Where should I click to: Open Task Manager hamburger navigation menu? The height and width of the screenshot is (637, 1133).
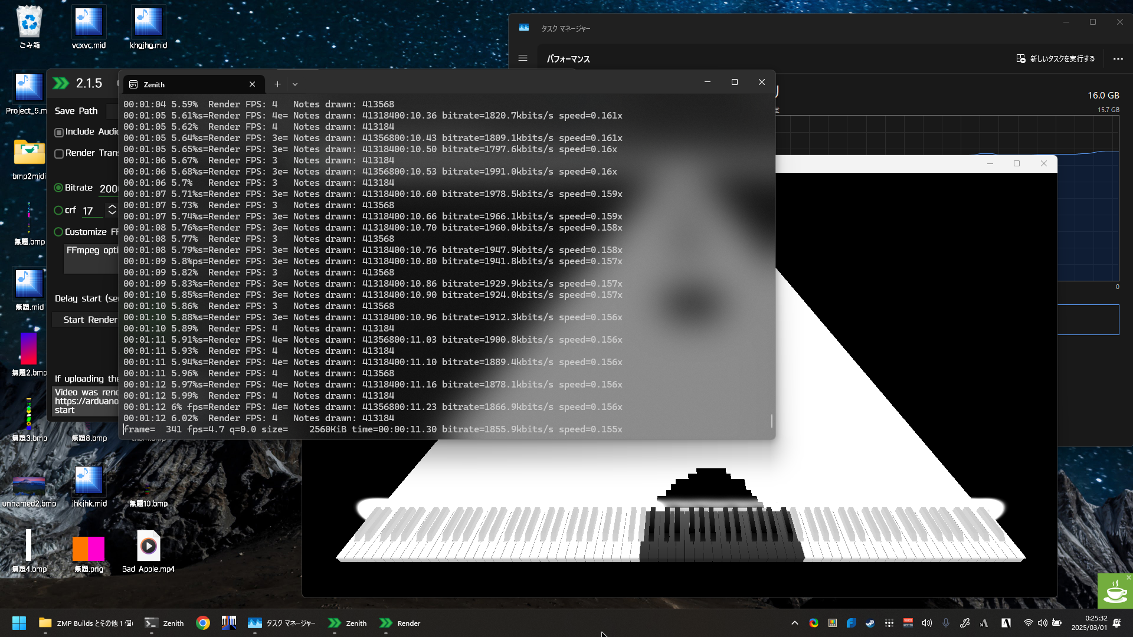click(x=523, y=58)
